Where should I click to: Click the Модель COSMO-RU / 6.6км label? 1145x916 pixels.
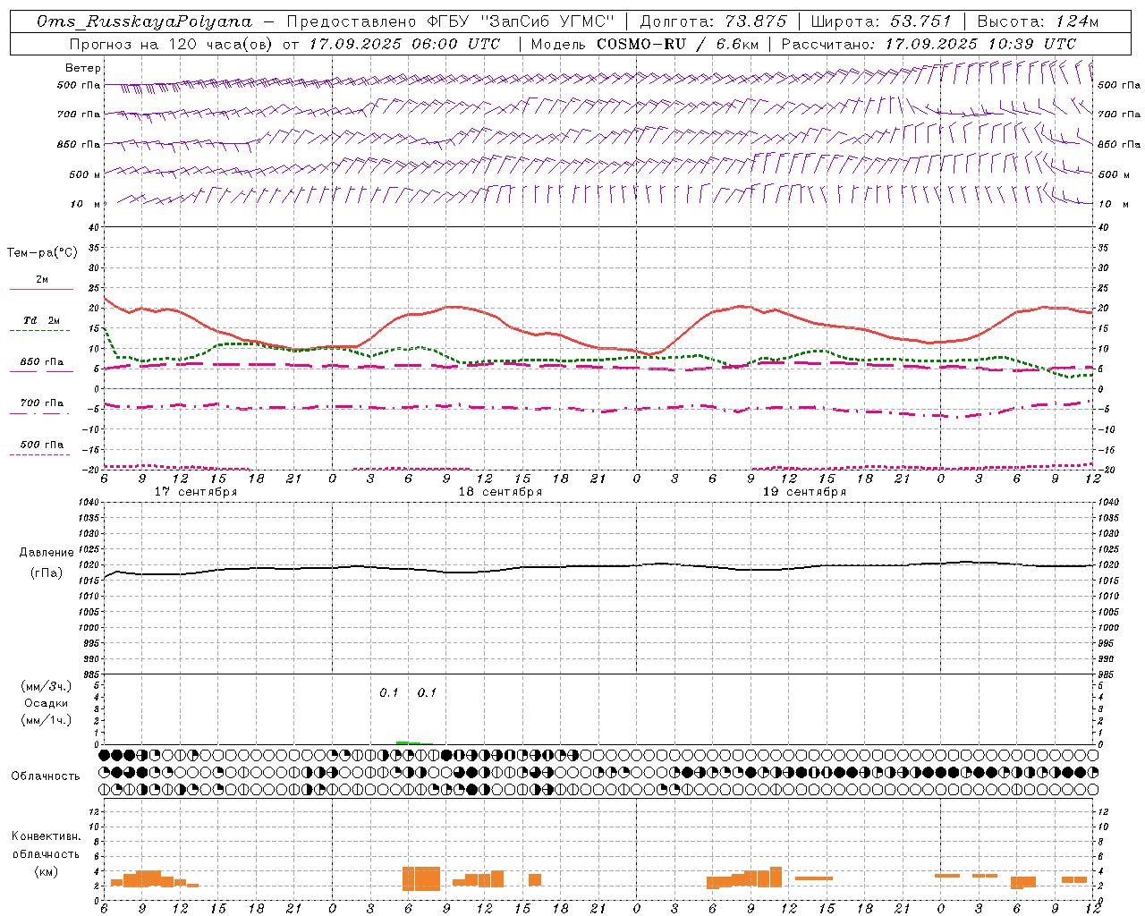(644, 44)
